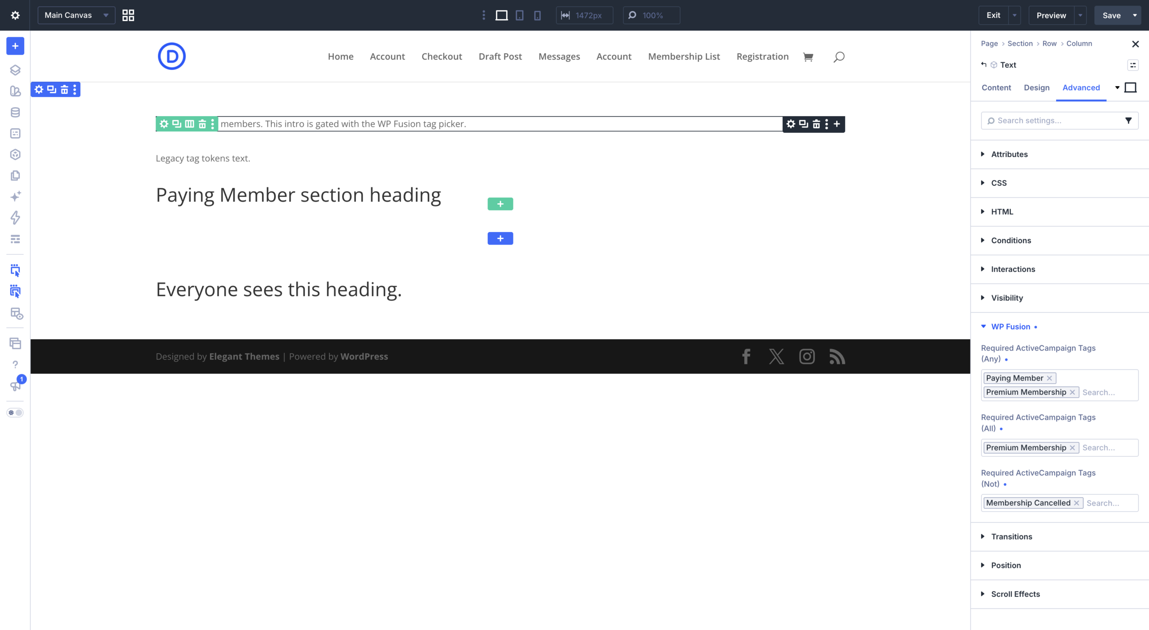Viewport: 1149px width, 630px height.
Task: Open RSS feed icon in footer
Action: tap(837, 357)
